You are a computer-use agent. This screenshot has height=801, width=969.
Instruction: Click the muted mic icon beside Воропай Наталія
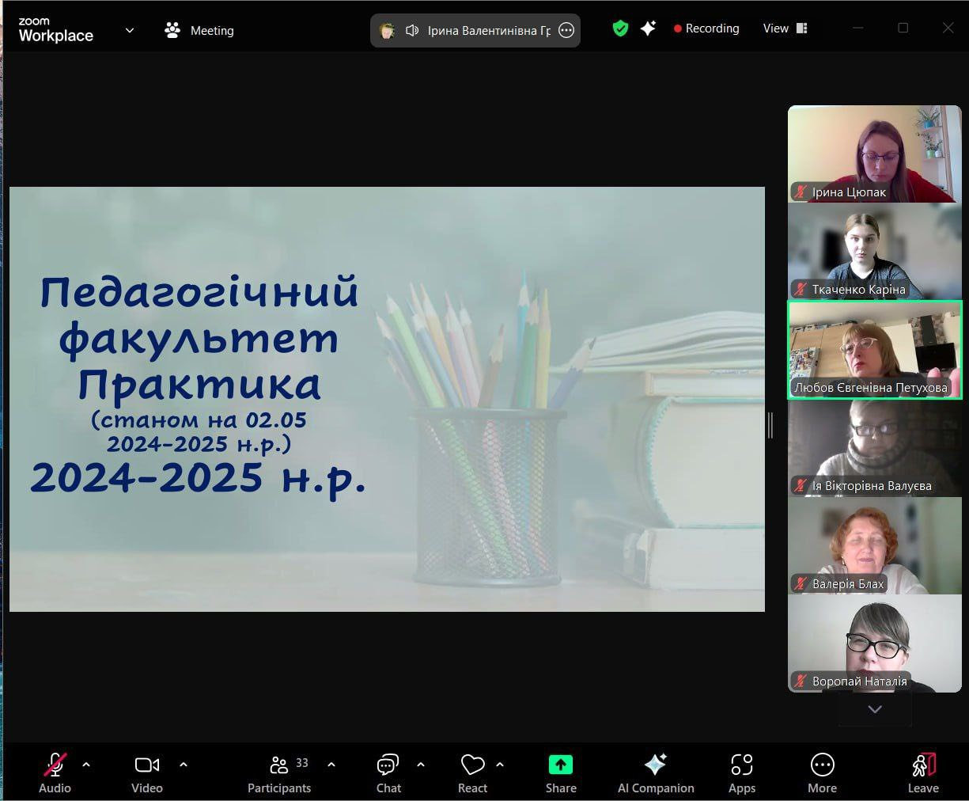801,681
